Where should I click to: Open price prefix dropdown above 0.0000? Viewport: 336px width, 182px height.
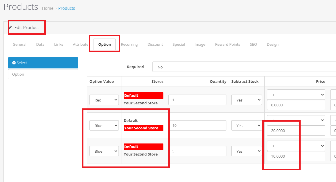[296, 94]
